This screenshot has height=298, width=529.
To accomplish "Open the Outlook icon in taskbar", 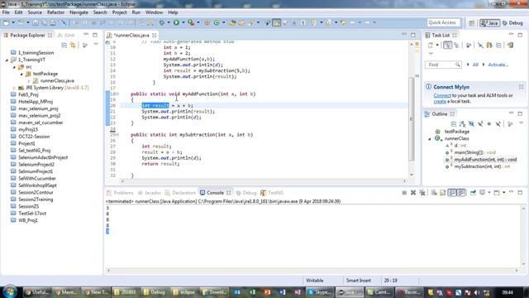I will coord(237,292).
